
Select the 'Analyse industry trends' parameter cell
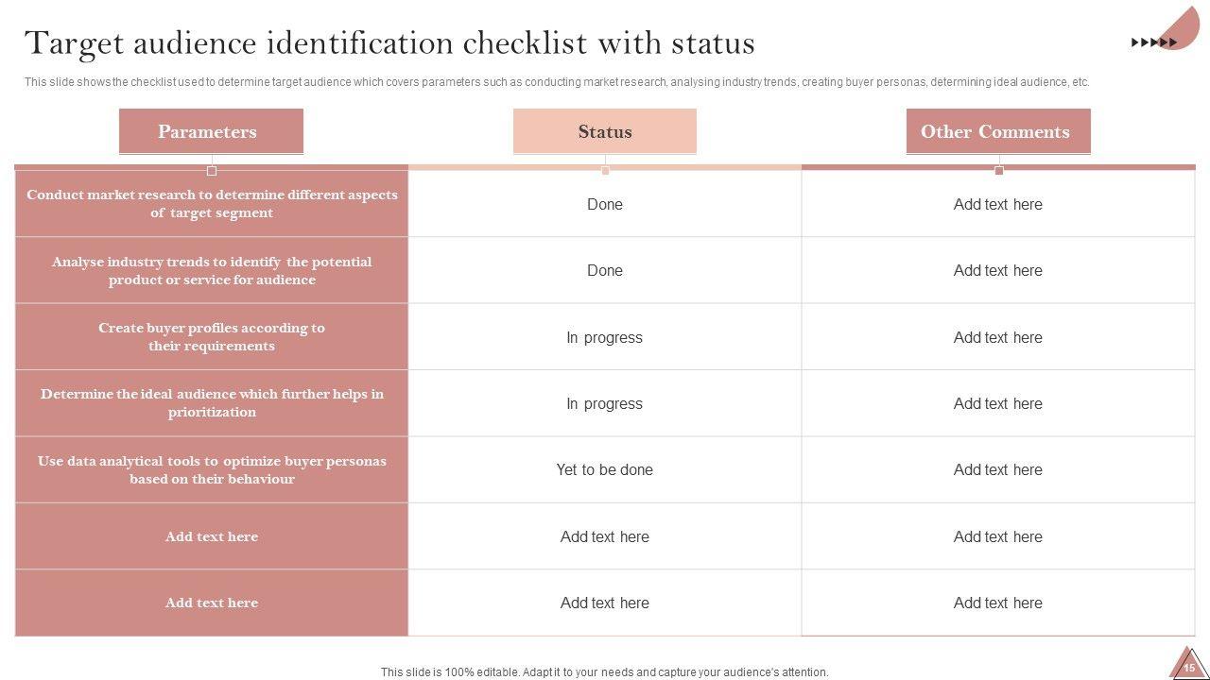[x=212, y=271]
